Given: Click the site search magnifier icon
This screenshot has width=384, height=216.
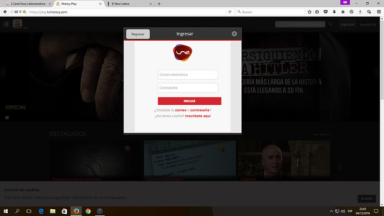Looking at the screenshot, I should click(331, 24).
